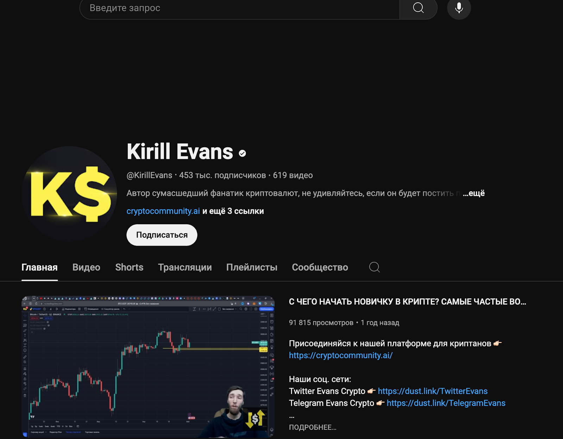Open the KS channel avatar
Viewport: 563px width, 439px height.
coord(69,194)
